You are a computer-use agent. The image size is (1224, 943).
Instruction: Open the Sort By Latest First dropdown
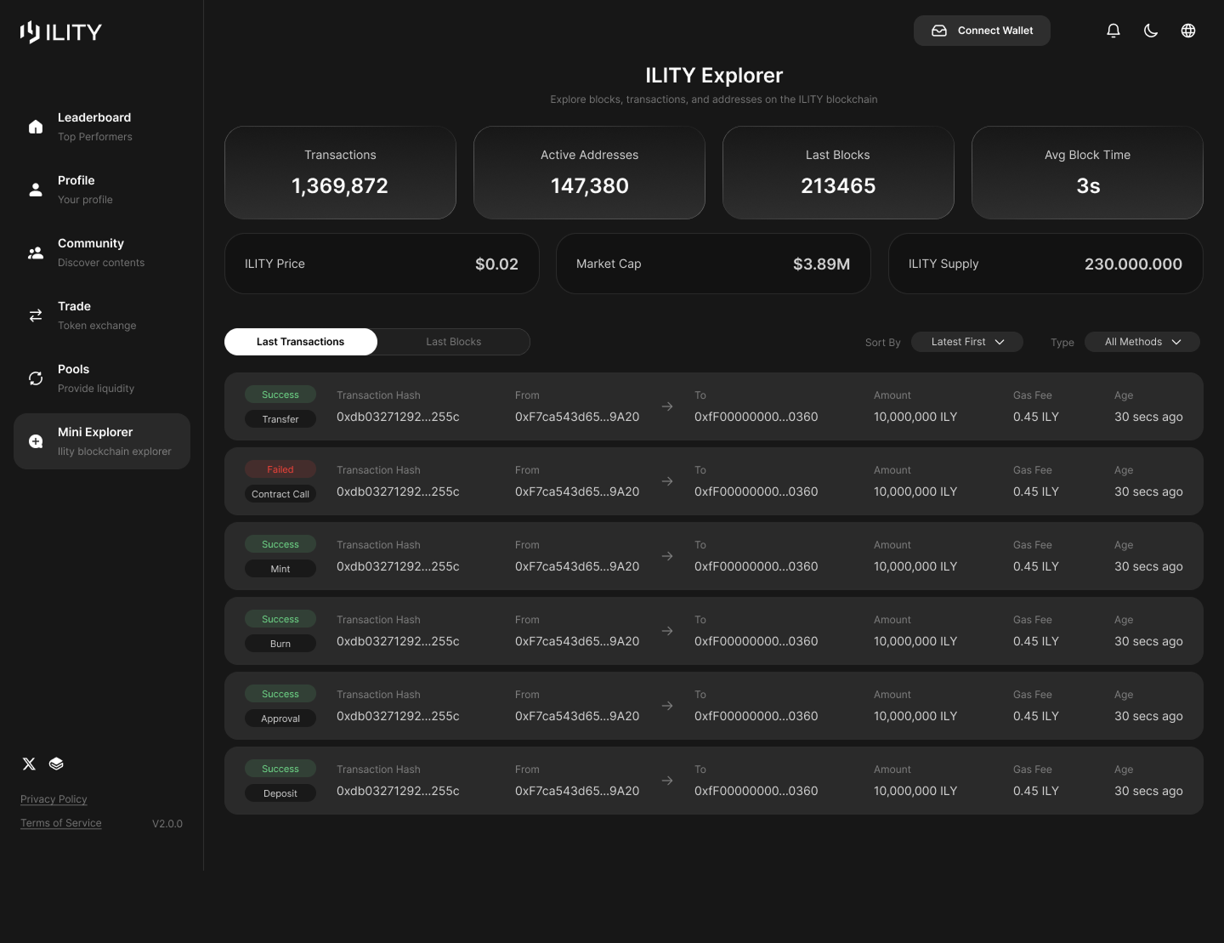coord(966,341)
